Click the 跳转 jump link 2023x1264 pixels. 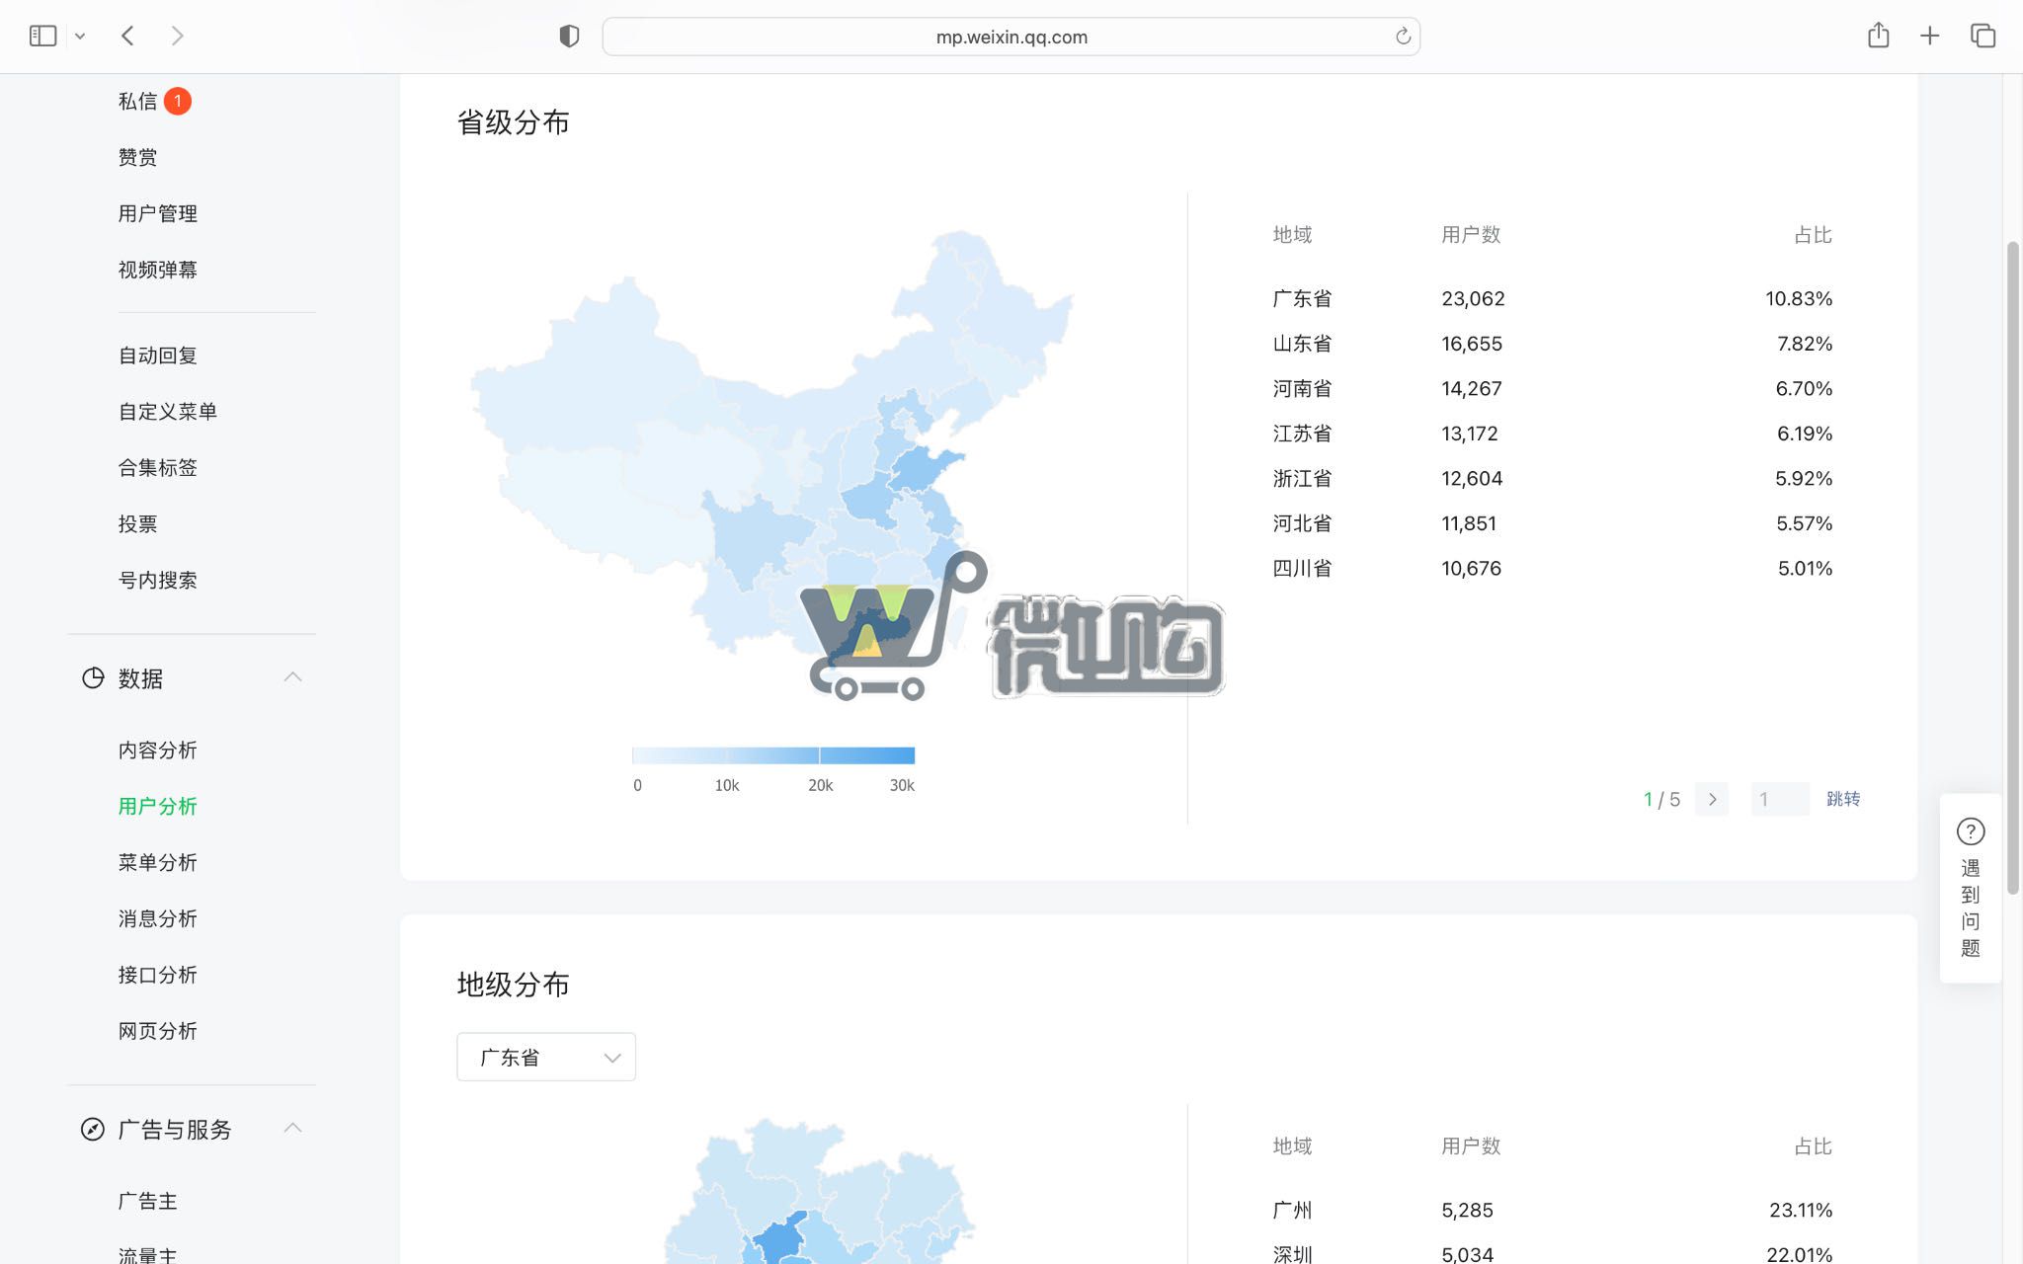coord(1841,799)
